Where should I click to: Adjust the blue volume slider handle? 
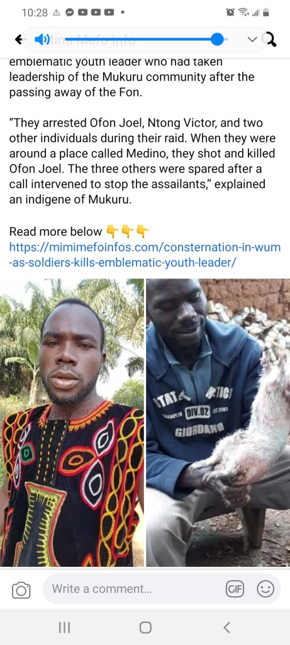pos(217,40)
